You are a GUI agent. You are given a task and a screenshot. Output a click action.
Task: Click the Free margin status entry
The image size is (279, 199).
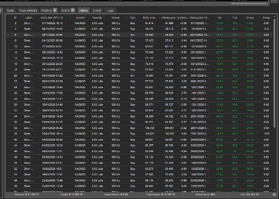[x=161, y=194]
